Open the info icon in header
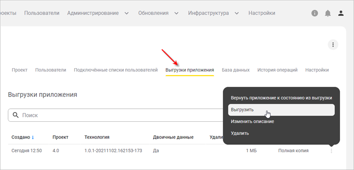354x170 pixels. 315,13
